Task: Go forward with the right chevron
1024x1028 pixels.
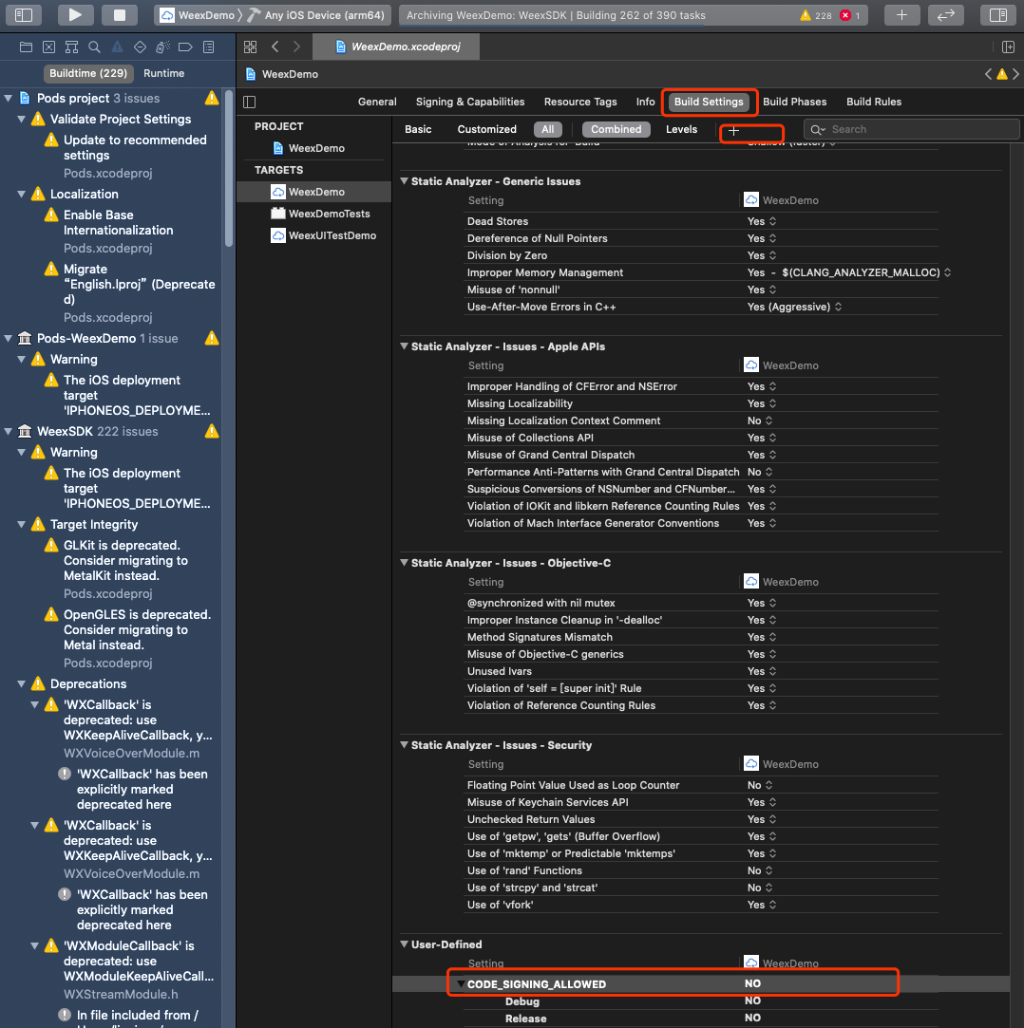Action: tap(296, 47)
